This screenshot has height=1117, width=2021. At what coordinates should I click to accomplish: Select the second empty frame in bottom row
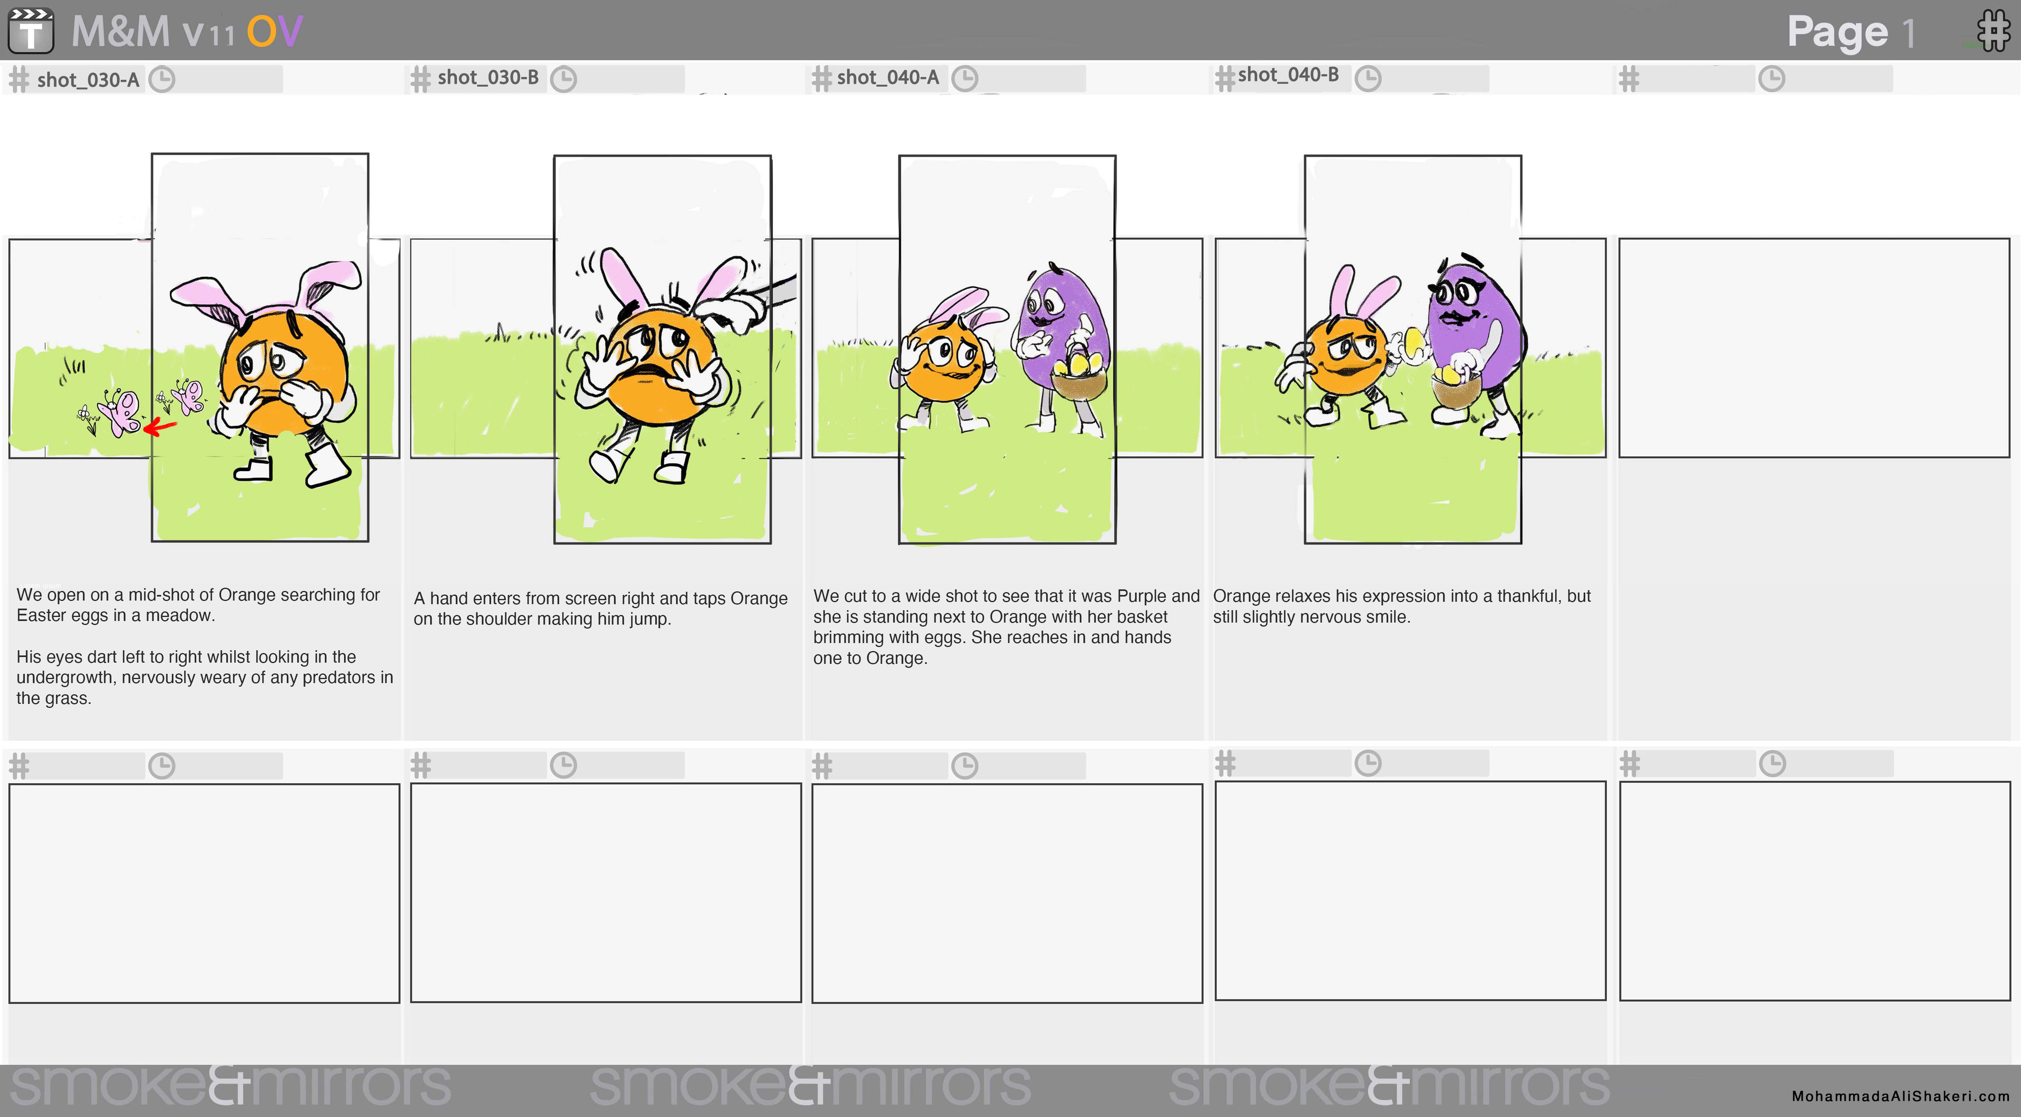606,893
